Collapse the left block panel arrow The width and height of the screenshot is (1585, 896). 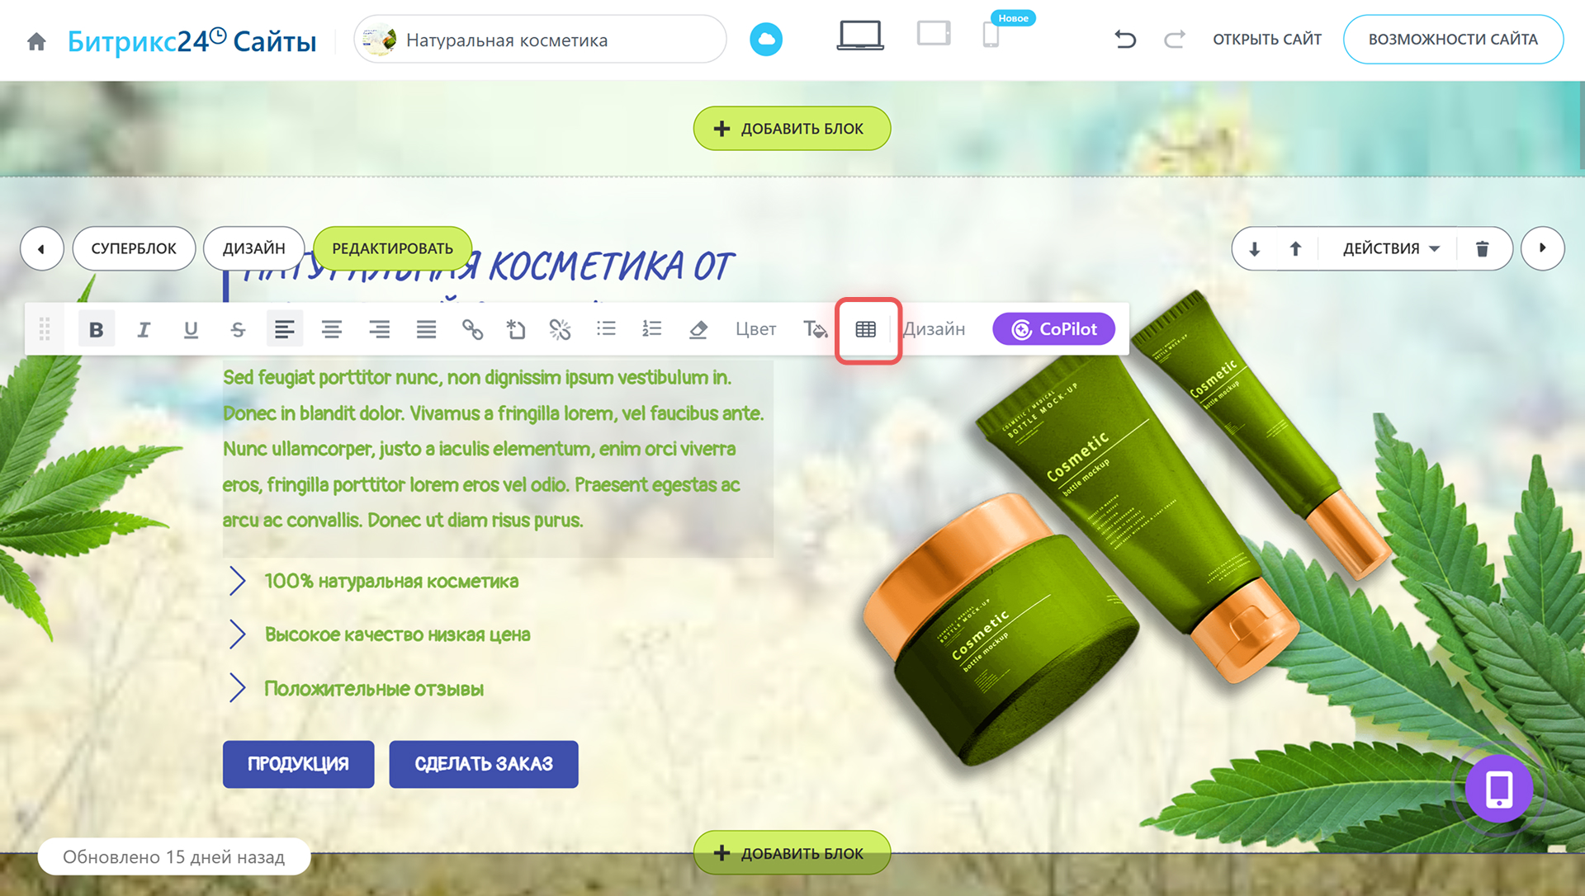41,248
